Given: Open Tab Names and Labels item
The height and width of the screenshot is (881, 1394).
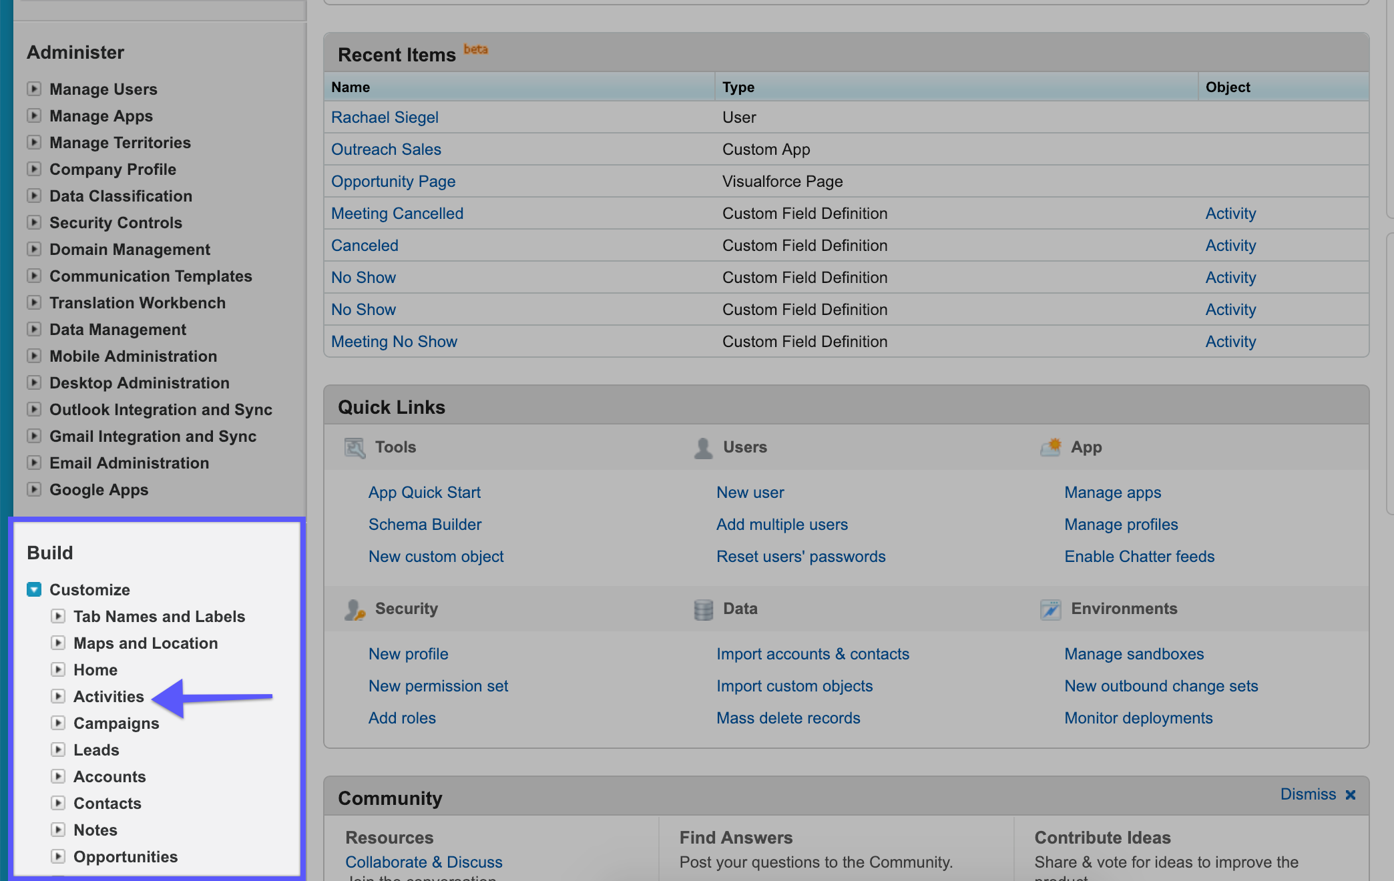Looking at the screenshot, I should (159, 616).
